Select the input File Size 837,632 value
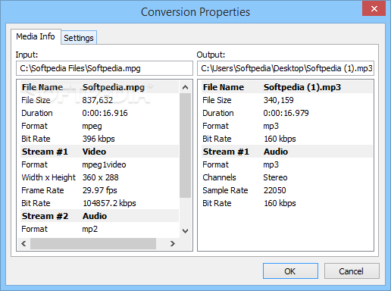The image size is (391, 291). [x=98, y=100]
